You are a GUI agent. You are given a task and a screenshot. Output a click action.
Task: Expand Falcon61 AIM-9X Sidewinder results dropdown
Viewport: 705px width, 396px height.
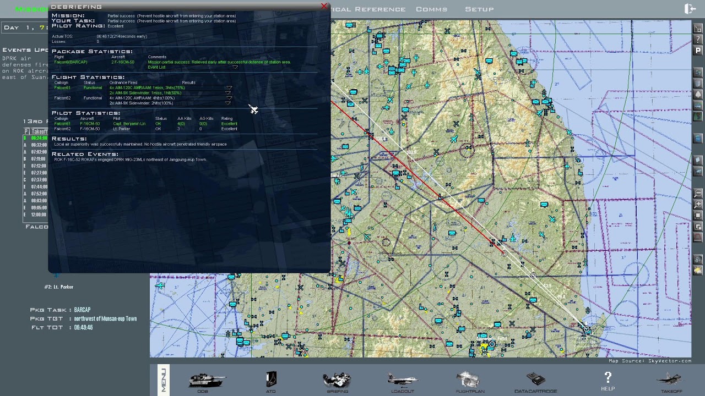229,93
